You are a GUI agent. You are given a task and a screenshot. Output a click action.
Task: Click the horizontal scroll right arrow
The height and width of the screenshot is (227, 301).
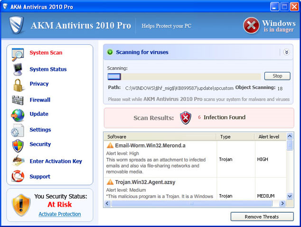[282, 203]
